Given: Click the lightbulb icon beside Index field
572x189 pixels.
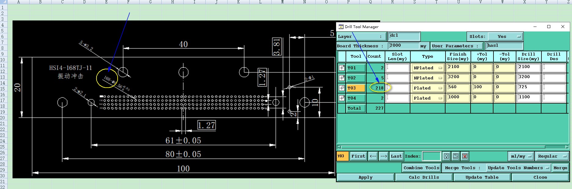Looking at the screenshot, I should tap(446, 156).
